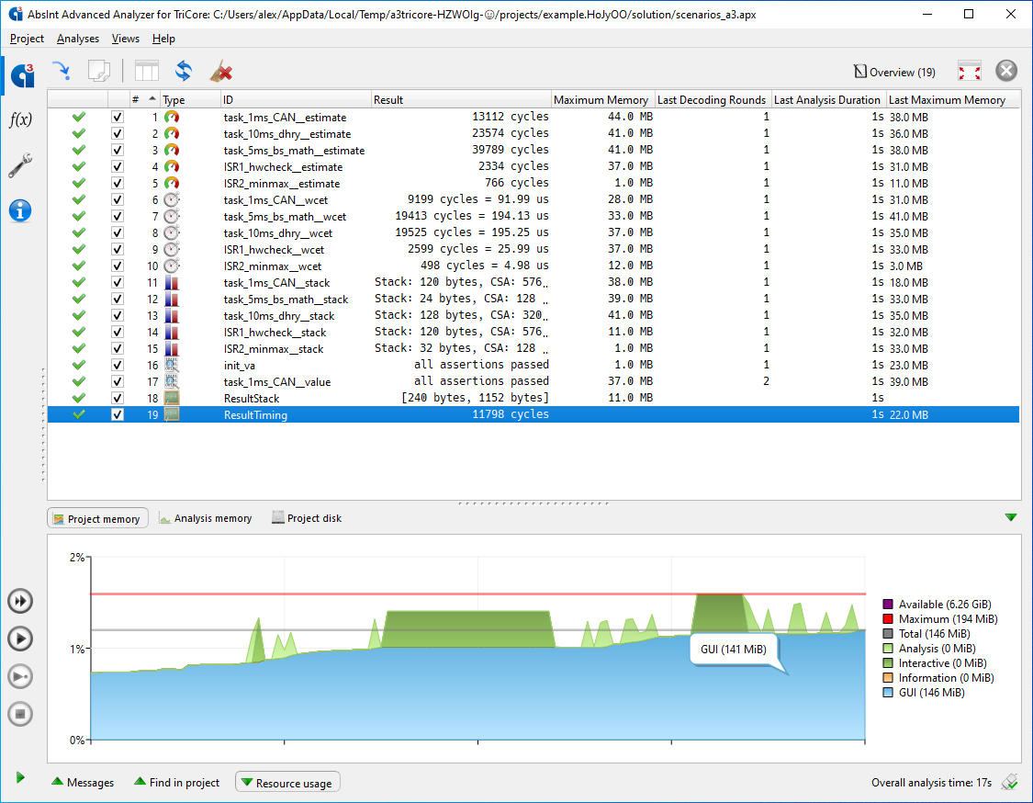Click the value analysis icon for init_va
The image size is (1033, 803).
point(172,366)
